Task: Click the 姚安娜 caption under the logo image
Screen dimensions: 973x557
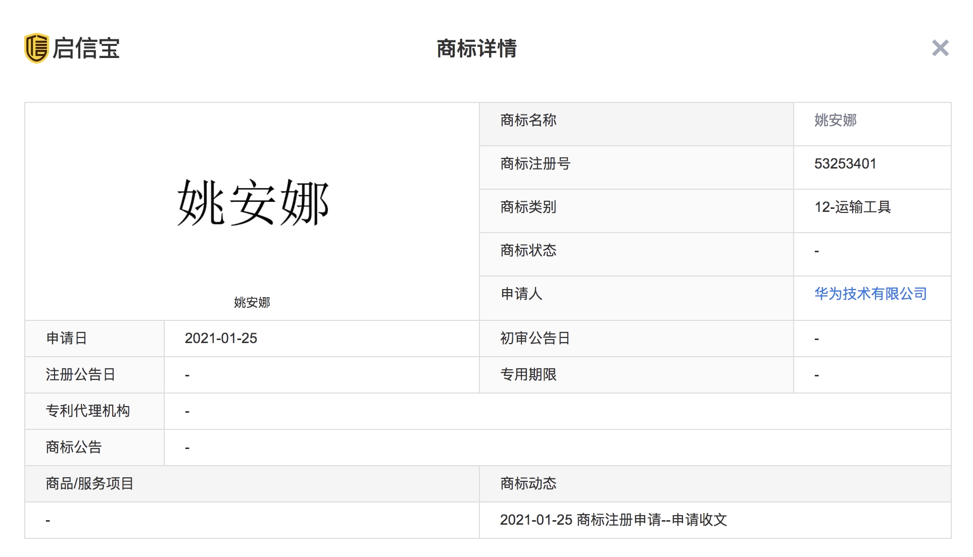Action: (x=252, y=303)
